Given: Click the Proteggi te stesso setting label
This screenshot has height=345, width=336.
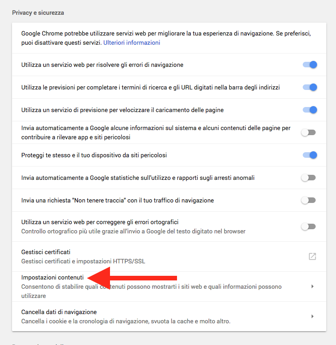Looking at the screenshot, I should coord(94,155).
